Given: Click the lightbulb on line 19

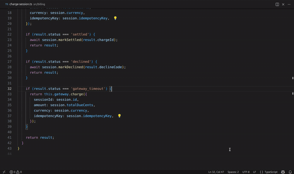Looking at the screenshot, I should 115,18.
